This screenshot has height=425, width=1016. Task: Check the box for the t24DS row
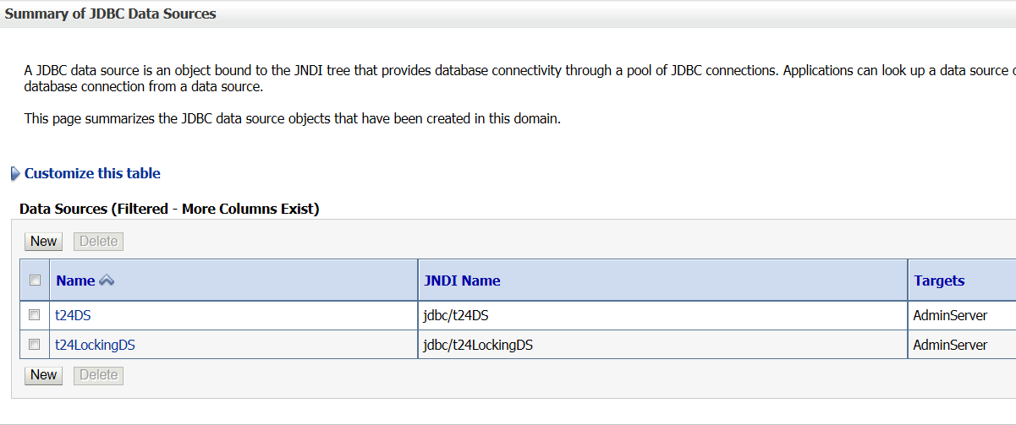pyautogui.click(x=35, y=315)
